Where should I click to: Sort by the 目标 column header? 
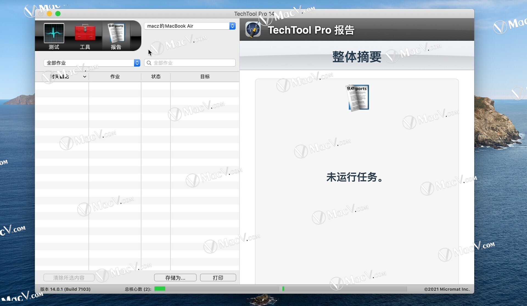pyautogui.click(x=205, y=77)
